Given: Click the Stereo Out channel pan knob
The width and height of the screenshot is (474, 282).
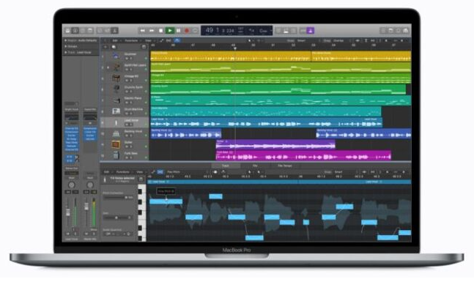Looking at the screenshot, I should [x=90, y=185].
